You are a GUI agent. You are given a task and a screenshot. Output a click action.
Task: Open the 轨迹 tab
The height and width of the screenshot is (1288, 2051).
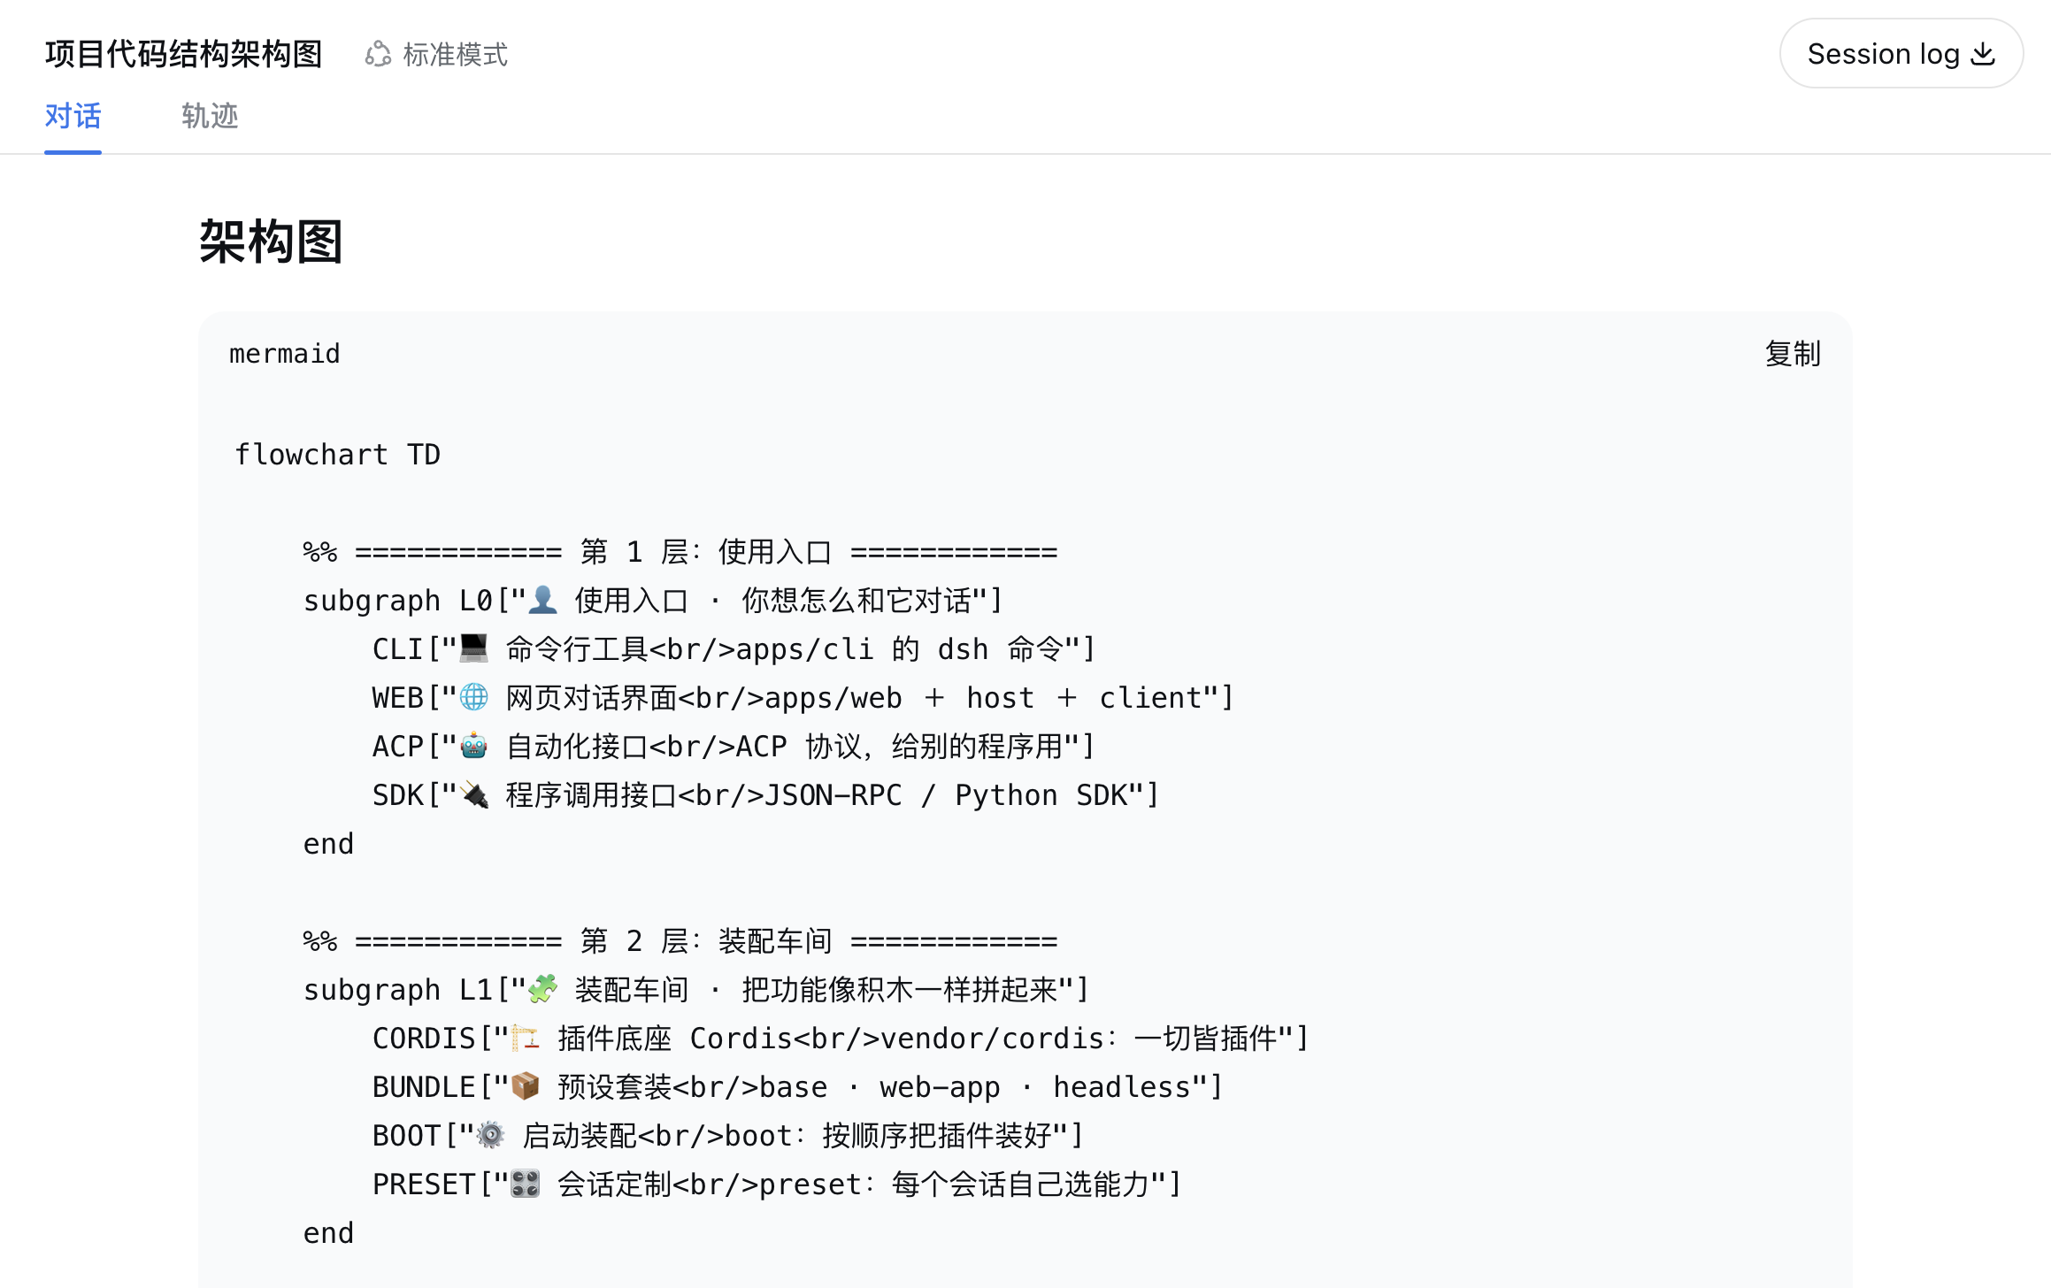[210, 116]
